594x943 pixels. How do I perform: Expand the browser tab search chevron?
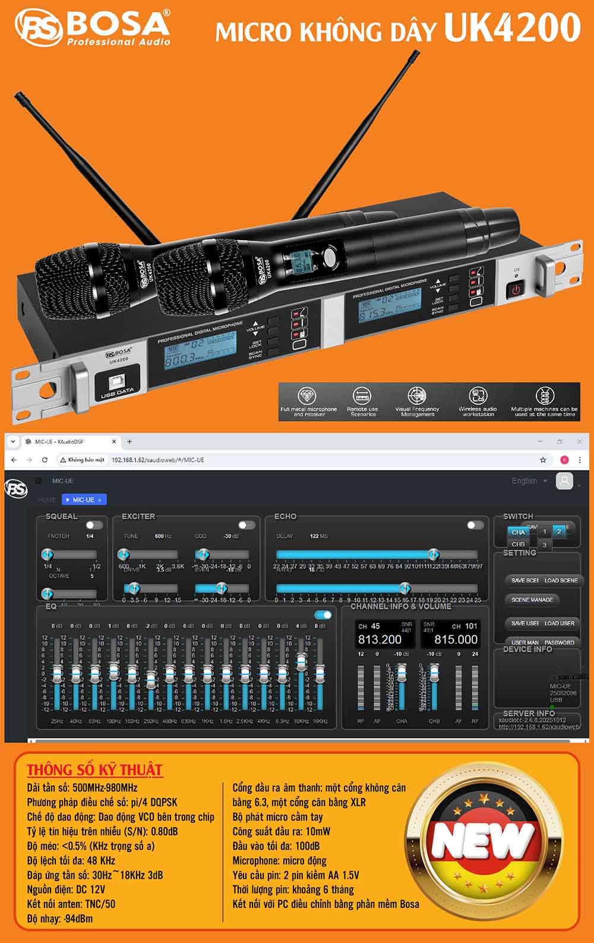[13, 441]
